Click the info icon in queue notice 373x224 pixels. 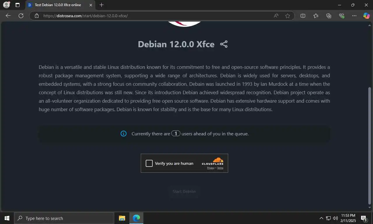[124, 134]
